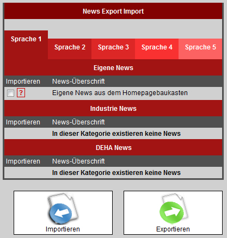
Task: Click the empty Industrie News message row
Action: click(x=113, y=134)
